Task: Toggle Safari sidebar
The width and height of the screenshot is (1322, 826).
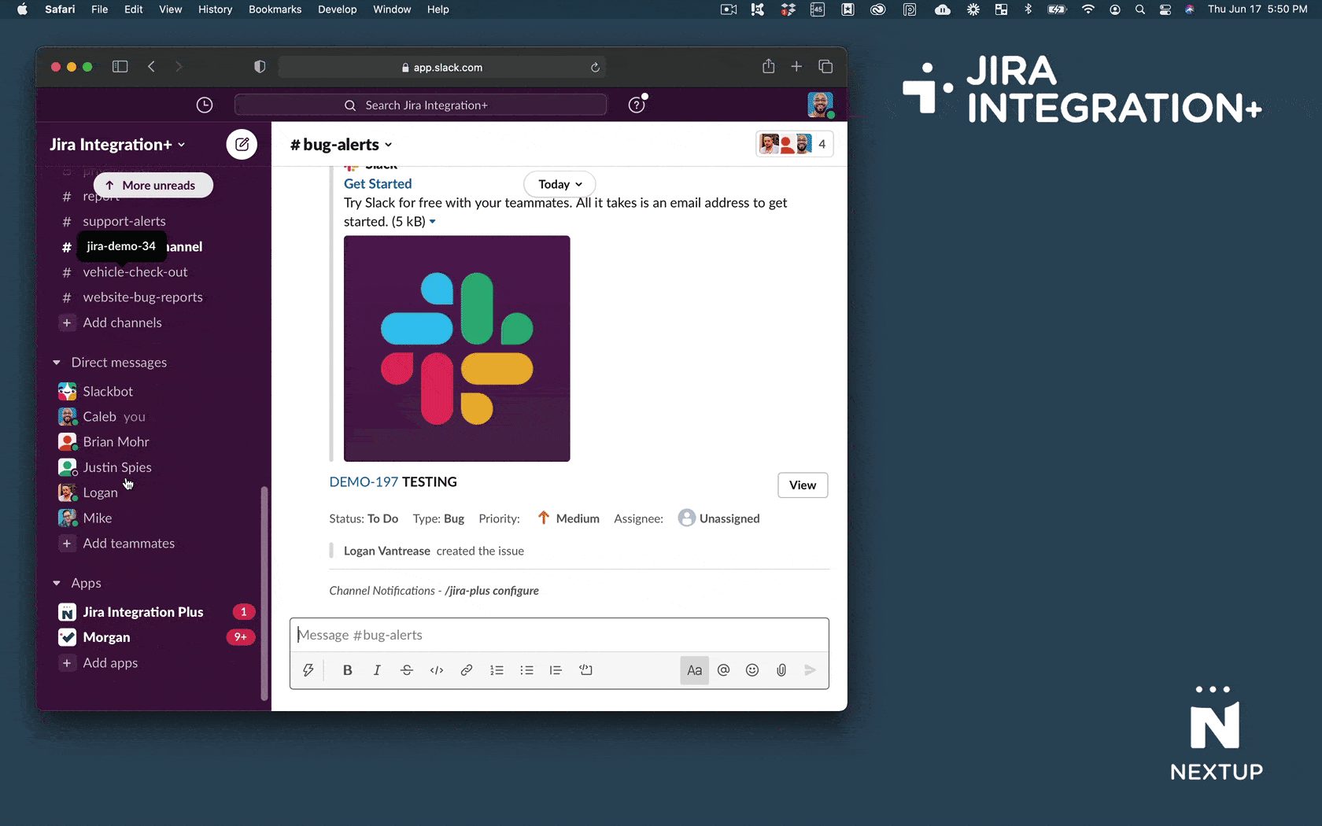Action: pyautogui.click(x=120, y=67)
